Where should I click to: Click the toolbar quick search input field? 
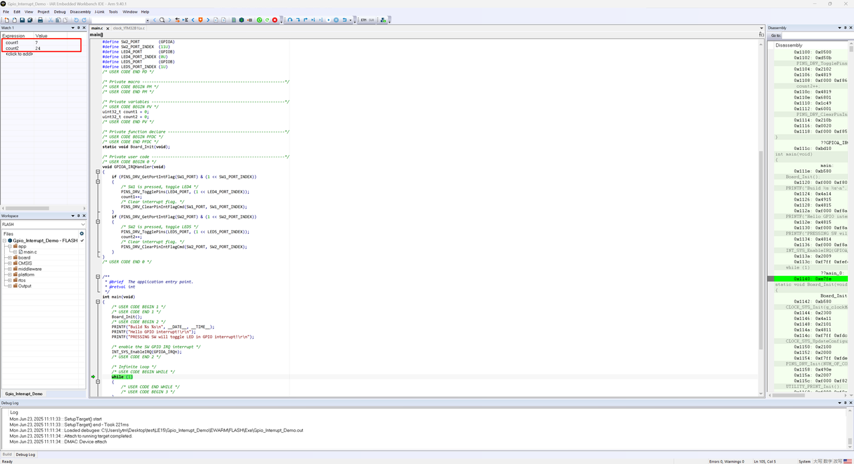pos(118,20)
